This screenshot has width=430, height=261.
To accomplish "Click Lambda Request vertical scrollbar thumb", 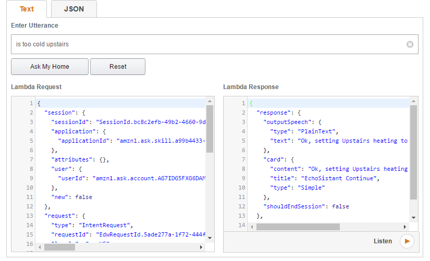I will tap(210, 129).
